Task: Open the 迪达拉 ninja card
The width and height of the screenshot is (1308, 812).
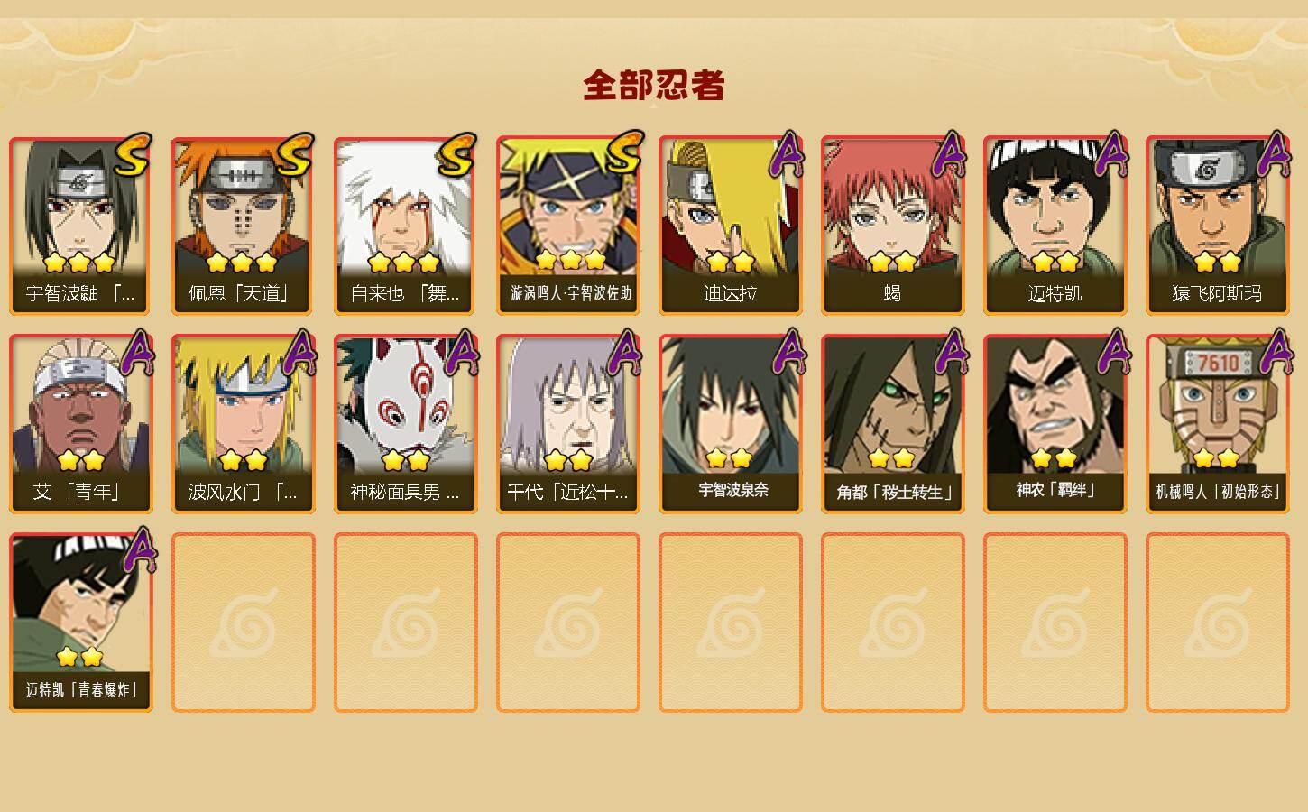Action: pos(730,226)
